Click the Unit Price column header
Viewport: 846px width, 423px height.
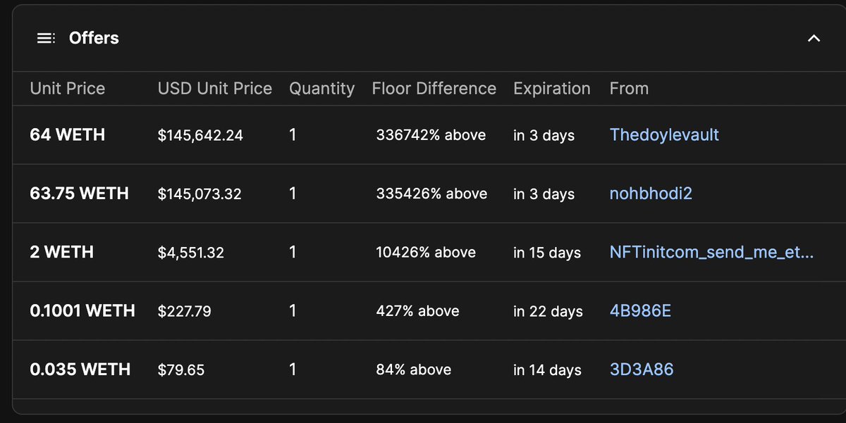pyautogui.click(x=68, y=89)
